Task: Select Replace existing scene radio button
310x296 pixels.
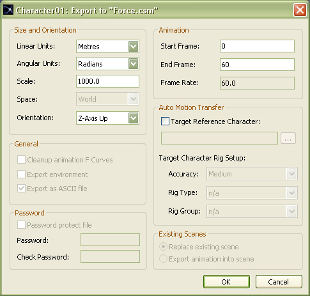Action: pyautogui.click(x=163, y=247)
